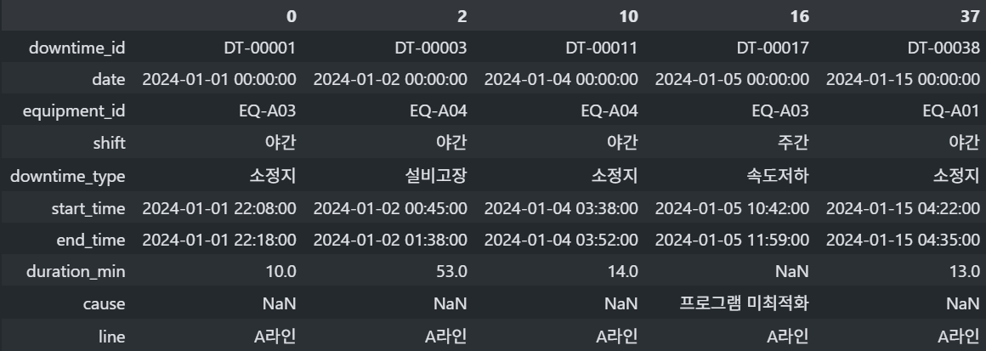Click the duration value 53.0
The height and width of the screenshot is (351, 986).
tap(448, 272)
